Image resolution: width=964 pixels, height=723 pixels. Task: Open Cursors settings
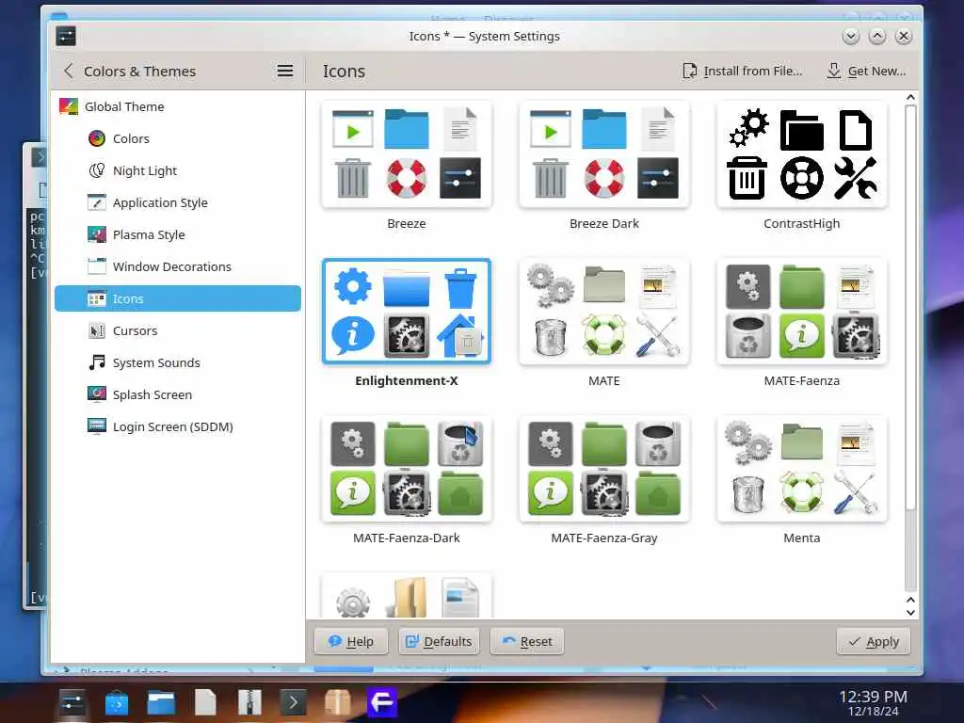point(178,330)
